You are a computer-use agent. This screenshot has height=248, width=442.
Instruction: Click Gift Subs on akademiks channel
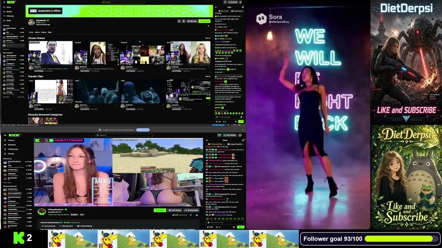[x=192, y=21]
